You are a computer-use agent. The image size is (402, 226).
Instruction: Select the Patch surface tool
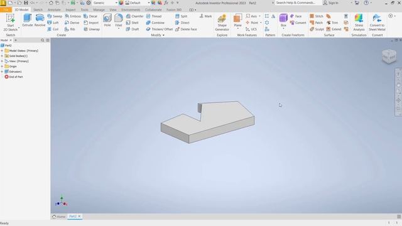pos(317,23)
